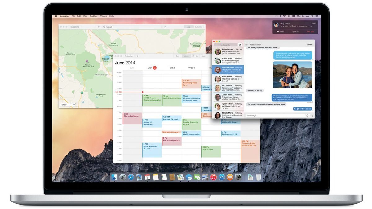This screenshot has width=372, height=209.
Task: Open Notification Center in menu bar
Action: click(317, 16)
